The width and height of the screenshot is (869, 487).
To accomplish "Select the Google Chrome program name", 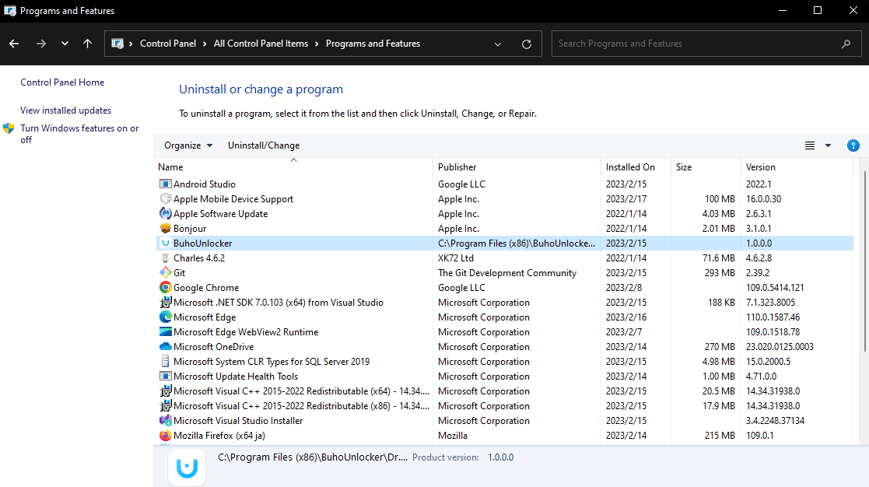I will [x=206, y=288].
